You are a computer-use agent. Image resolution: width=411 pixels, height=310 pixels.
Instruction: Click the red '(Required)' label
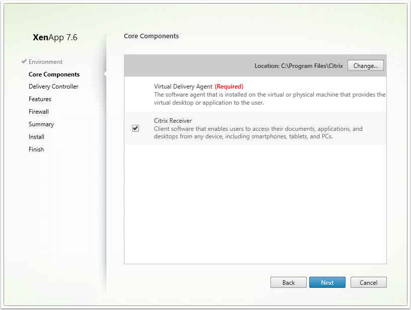tap(229, 87)
